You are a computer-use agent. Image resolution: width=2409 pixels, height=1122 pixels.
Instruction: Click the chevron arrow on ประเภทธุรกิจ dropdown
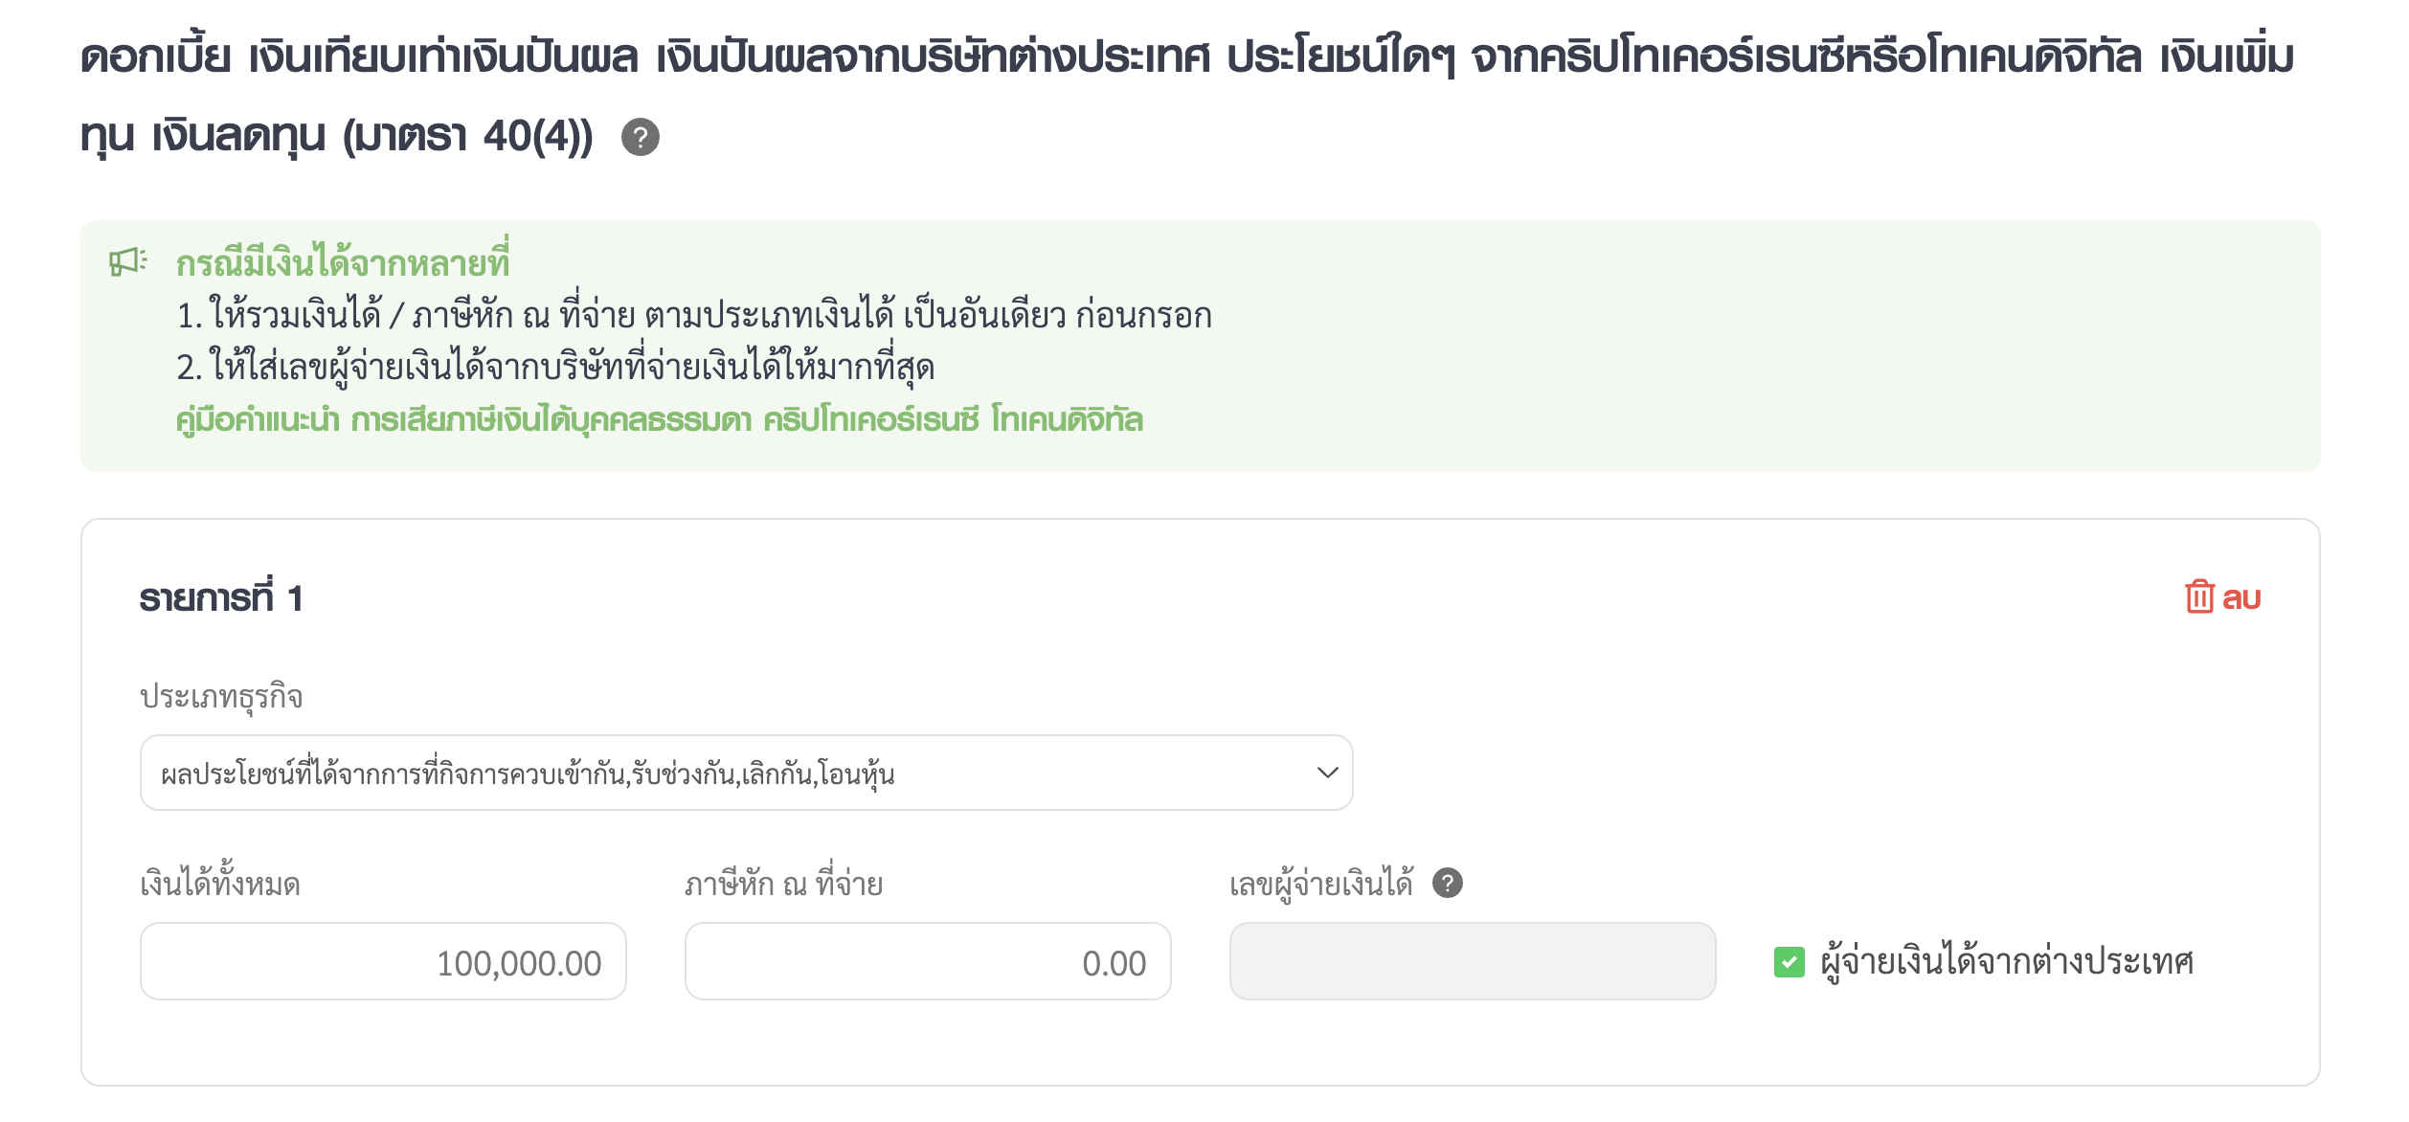(x=1327, y=773)
